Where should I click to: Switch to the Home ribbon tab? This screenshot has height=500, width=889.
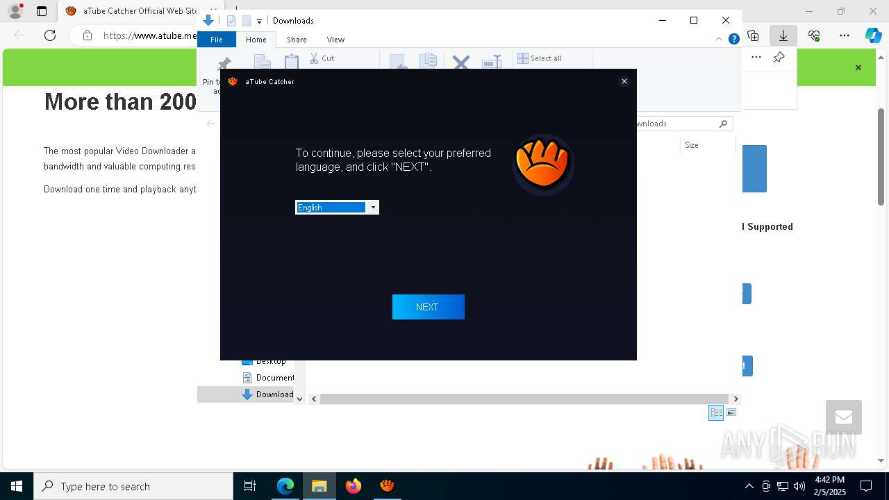point(256,40)
